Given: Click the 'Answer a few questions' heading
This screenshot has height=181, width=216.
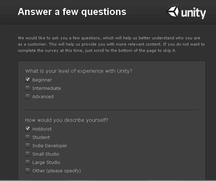Looking at the screenshot, I should coord(72,12).
